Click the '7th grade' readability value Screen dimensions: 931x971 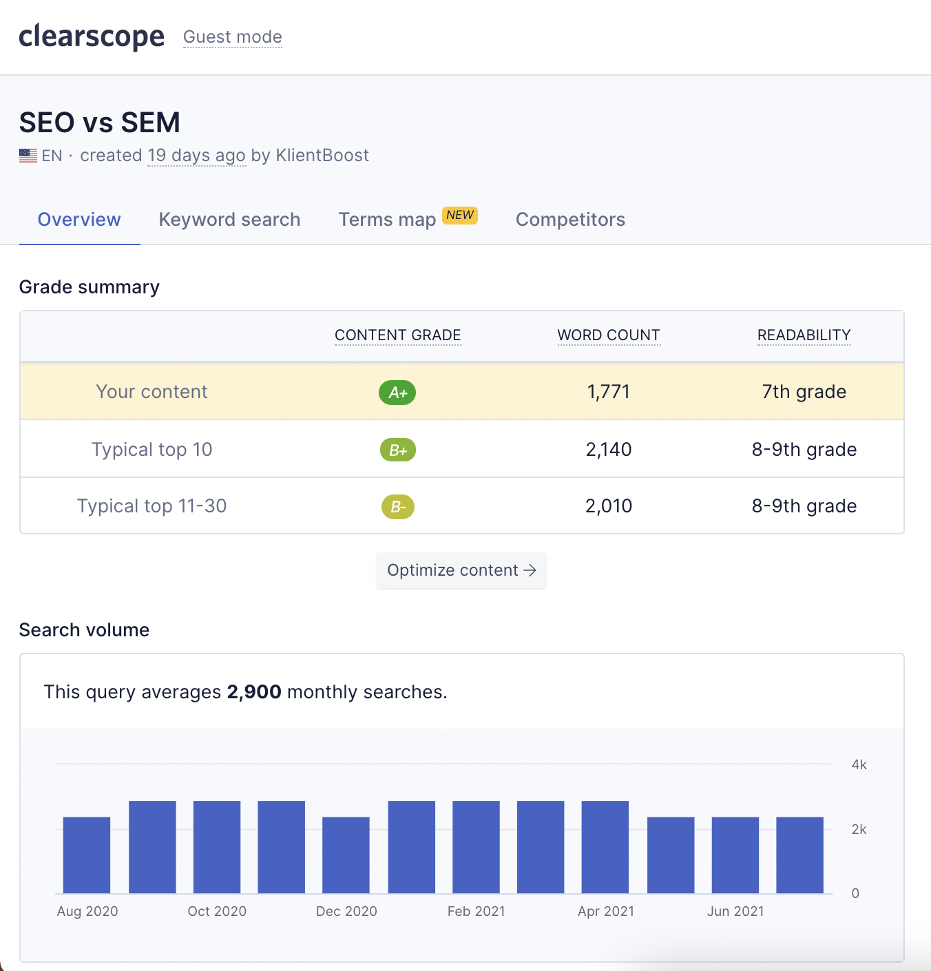point(804,392)
